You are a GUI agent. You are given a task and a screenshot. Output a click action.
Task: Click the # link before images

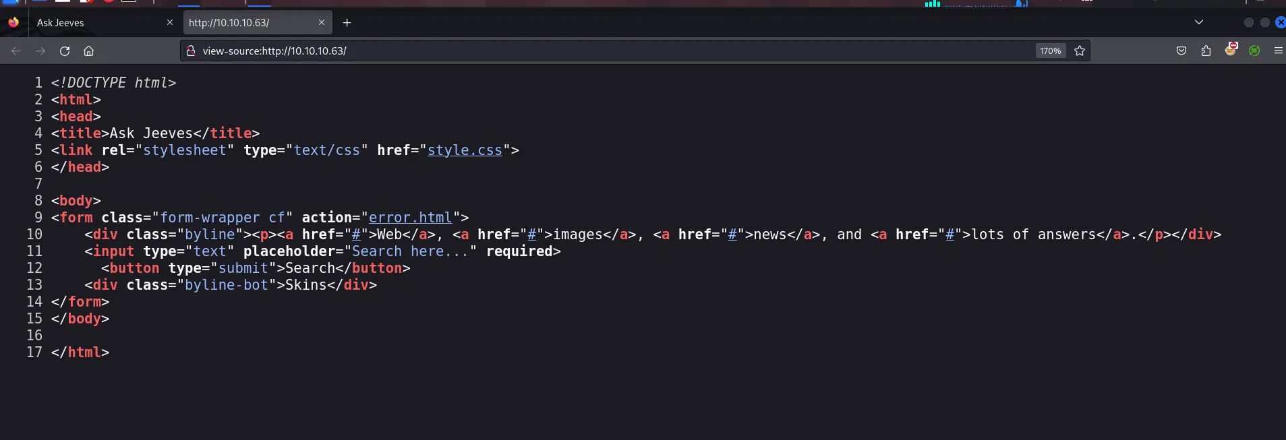point(531,234)
